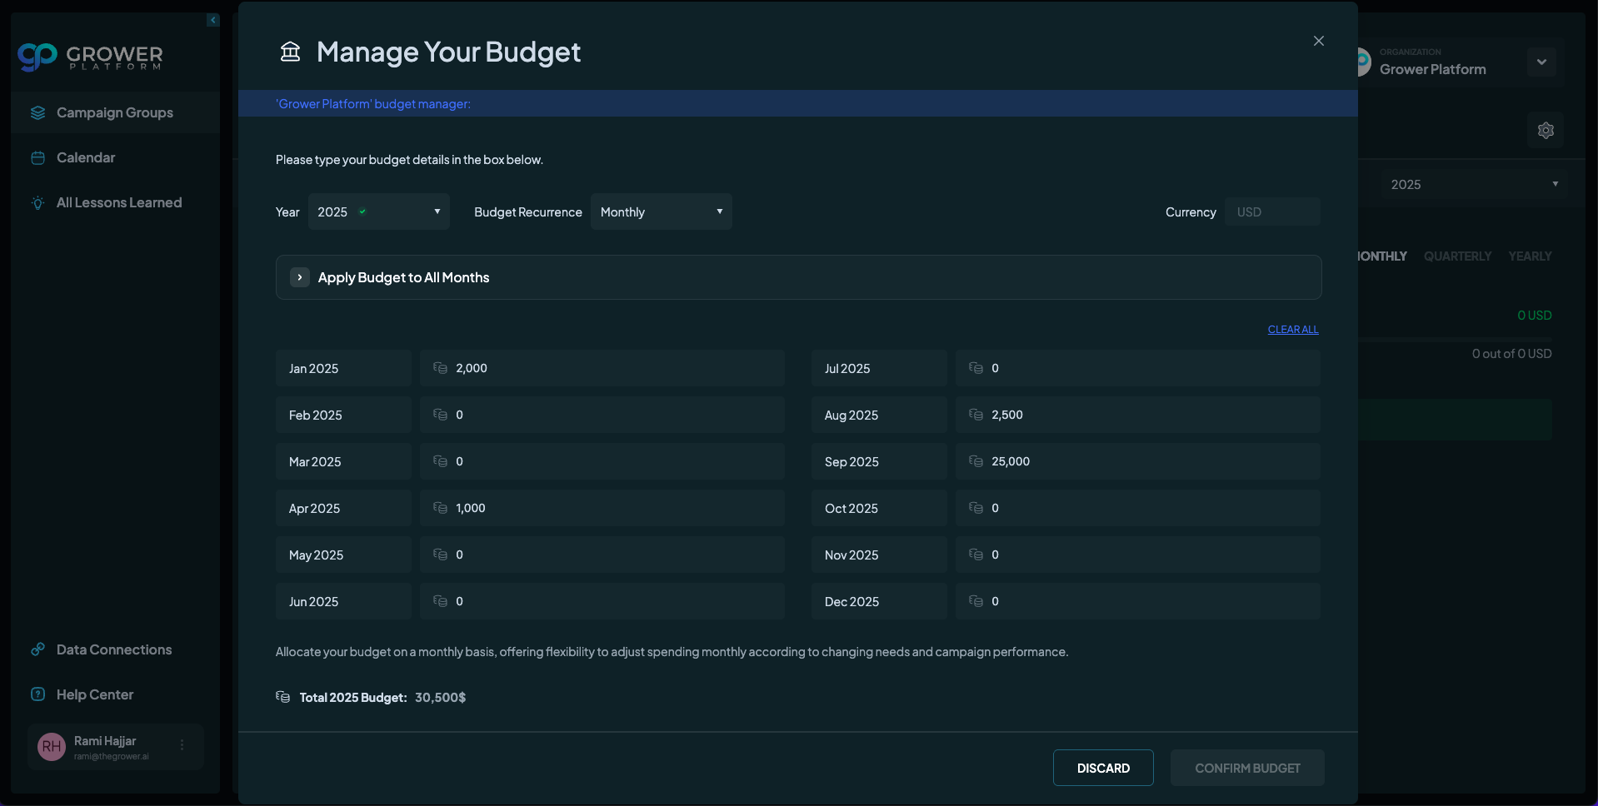Click the Jan 2025 budget input field
The height and width of the screenshot is (806, 1598).
[x=612, y=368]
